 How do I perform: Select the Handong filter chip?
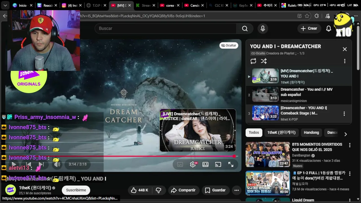pos(311,133)
